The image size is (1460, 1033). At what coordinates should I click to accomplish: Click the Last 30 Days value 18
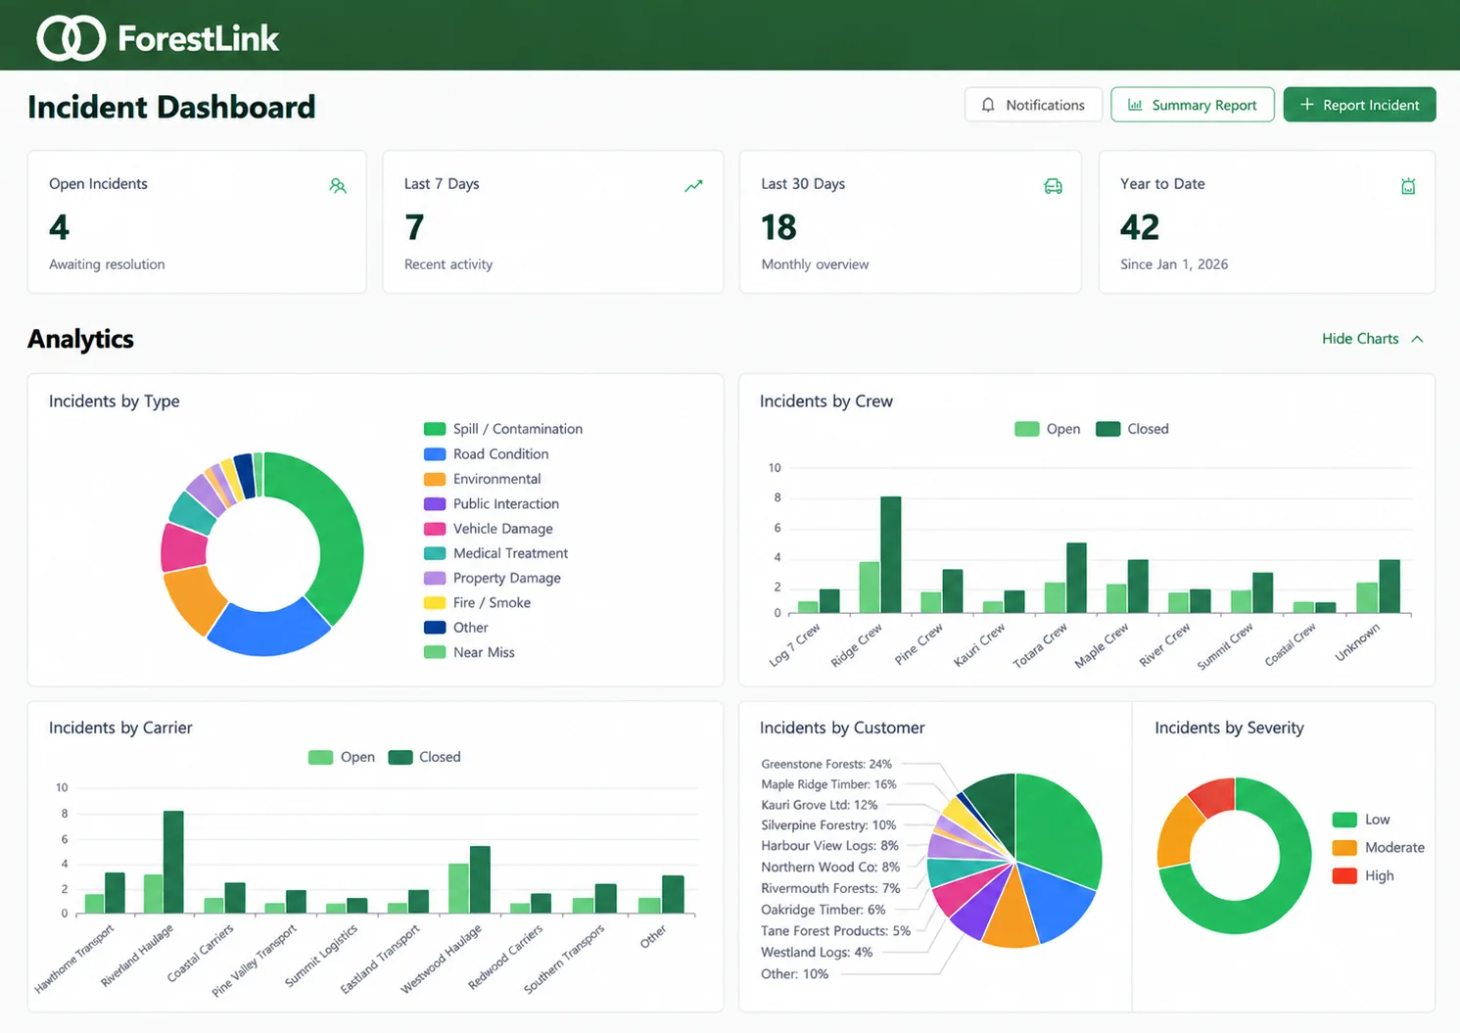779,227
